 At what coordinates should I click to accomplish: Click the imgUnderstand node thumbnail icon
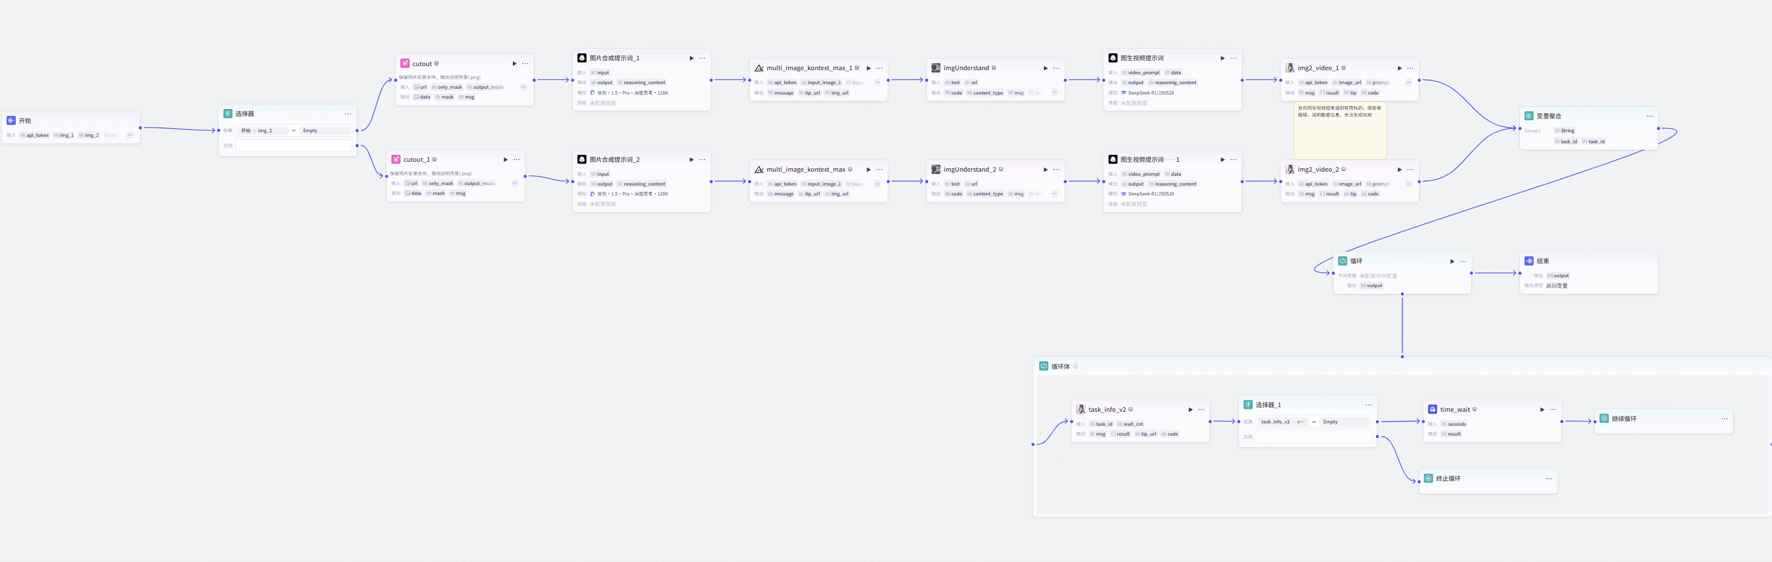pos(936,68)
